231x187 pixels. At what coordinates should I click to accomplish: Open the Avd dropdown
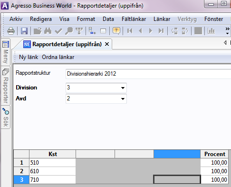click(x=123, y=98)
